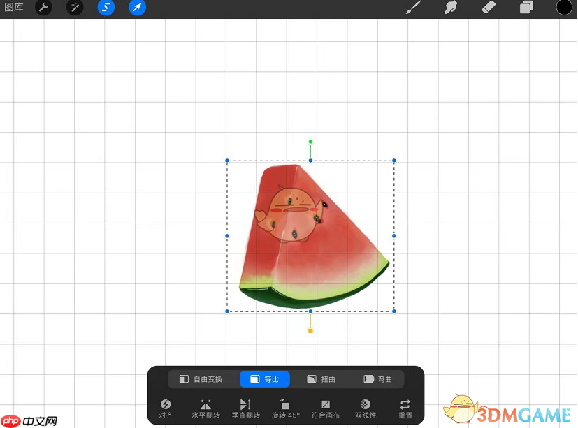Open the Actions wrench menu
The width and height of the screenshot is (578, 428).
click(43, 8)
